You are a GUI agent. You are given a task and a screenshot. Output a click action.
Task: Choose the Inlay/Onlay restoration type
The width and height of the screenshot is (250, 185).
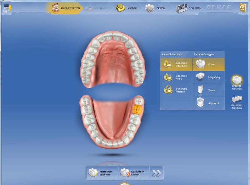[x=208, y=77]
